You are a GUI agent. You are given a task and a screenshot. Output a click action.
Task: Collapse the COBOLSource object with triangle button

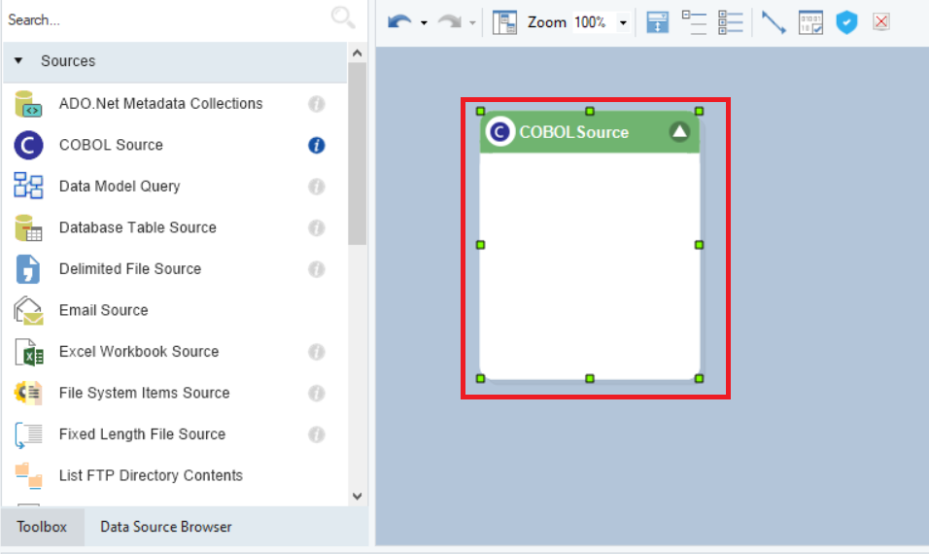click(x=679, y=131)
